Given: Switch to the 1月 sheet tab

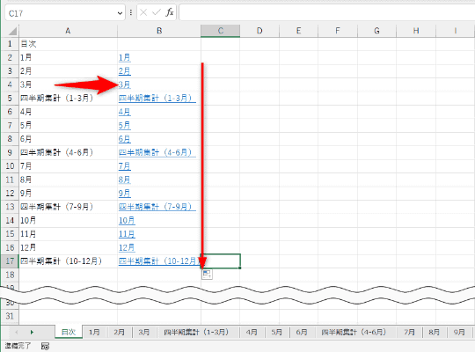Looking at the screenshot, I should pyautogui.click(x=94, y=333).
